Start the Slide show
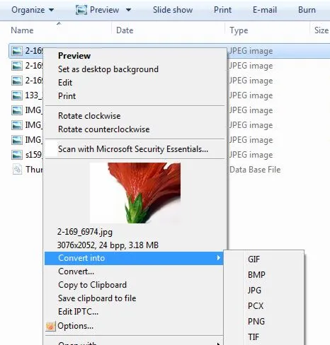Image resolution: width=330 pixels, height=345 pixels. (173, 10)
